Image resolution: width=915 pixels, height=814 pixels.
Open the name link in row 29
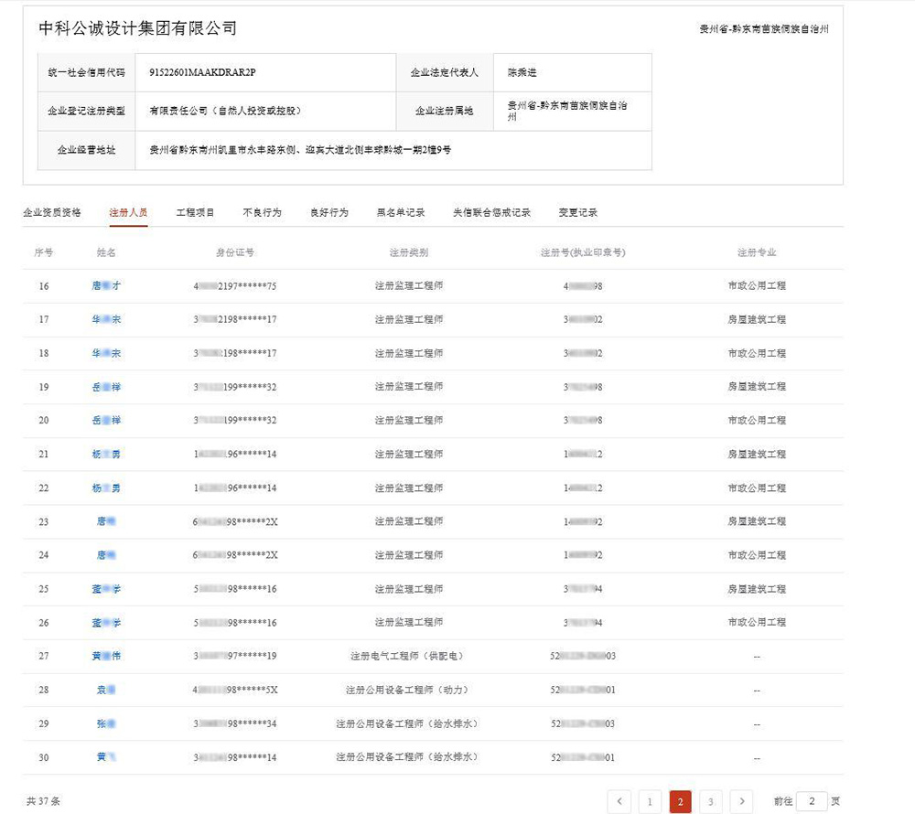[x=106, y=723]
